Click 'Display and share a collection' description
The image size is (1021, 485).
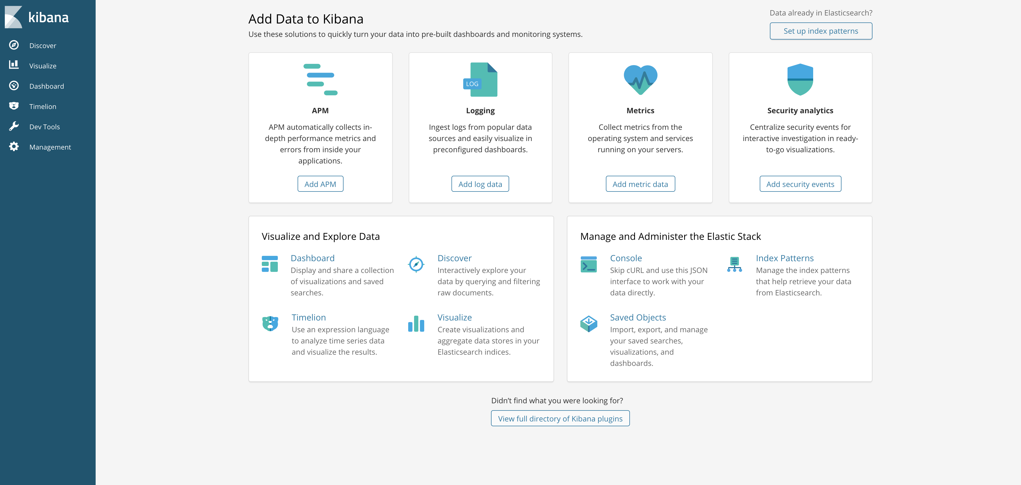342,281
